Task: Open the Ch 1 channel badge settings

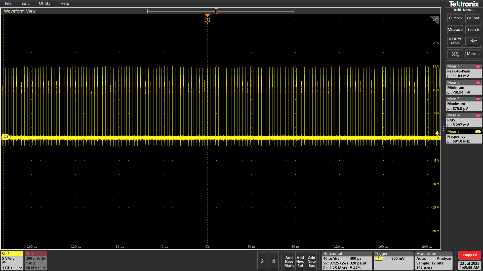Action: [x=12, y=260]
